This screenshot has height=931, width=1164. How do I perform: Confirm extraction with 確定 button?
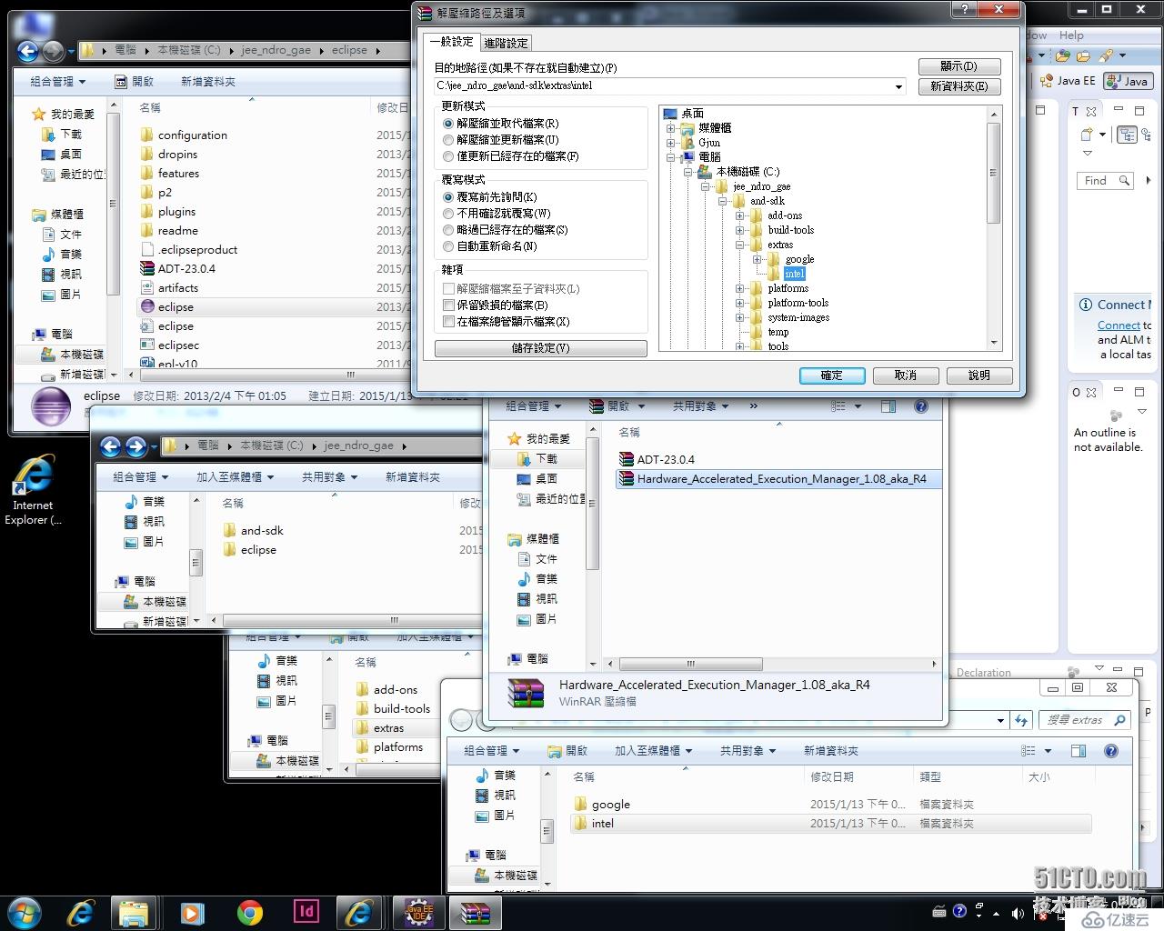click(x=832, y=375)
